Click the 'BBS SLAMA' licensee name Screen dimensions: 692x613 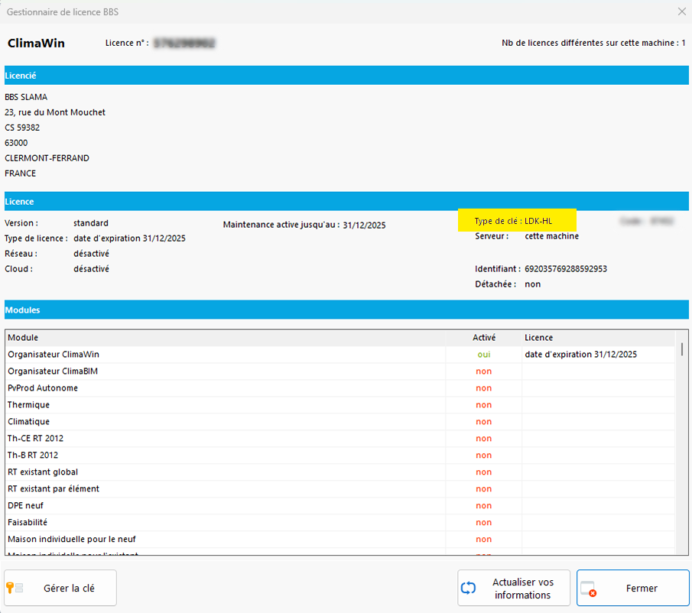[26, 97]
